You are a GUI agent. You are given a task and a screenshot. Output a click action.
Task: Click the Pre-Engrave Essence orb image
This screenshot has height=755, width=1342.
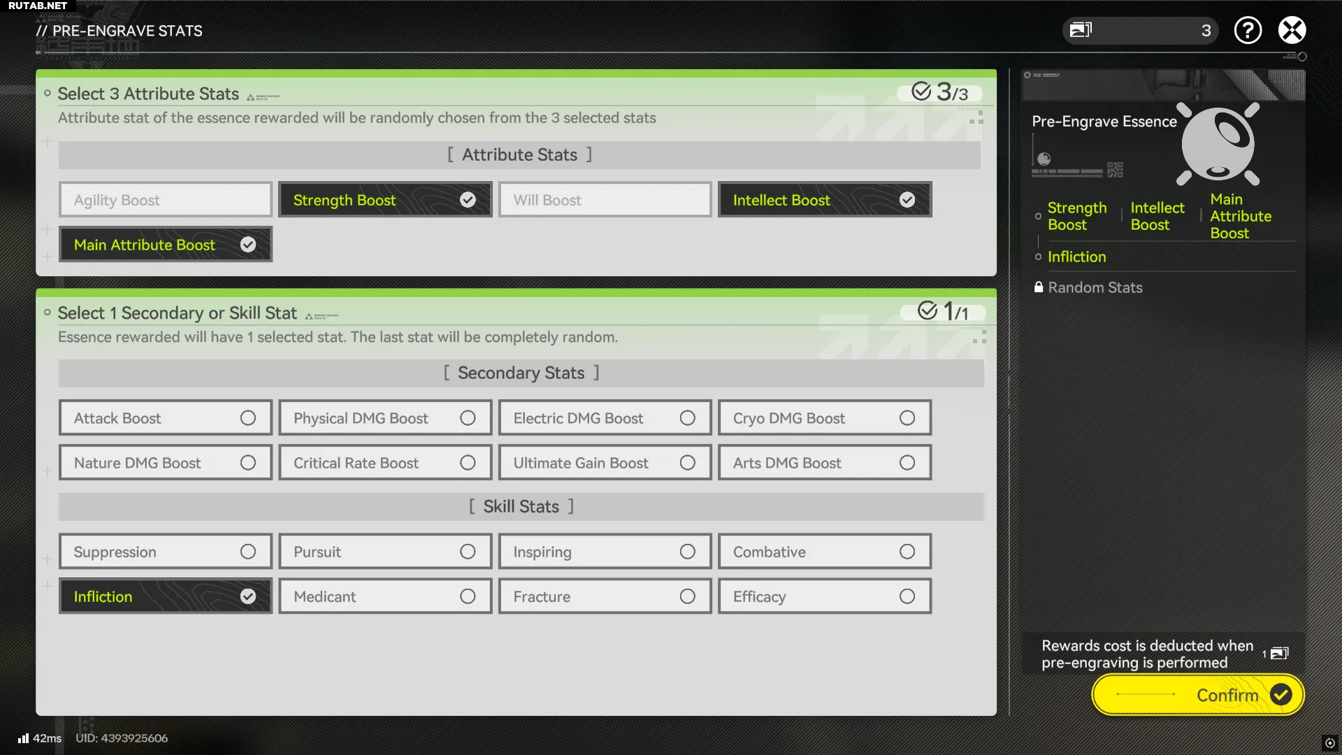[1218, 145]
